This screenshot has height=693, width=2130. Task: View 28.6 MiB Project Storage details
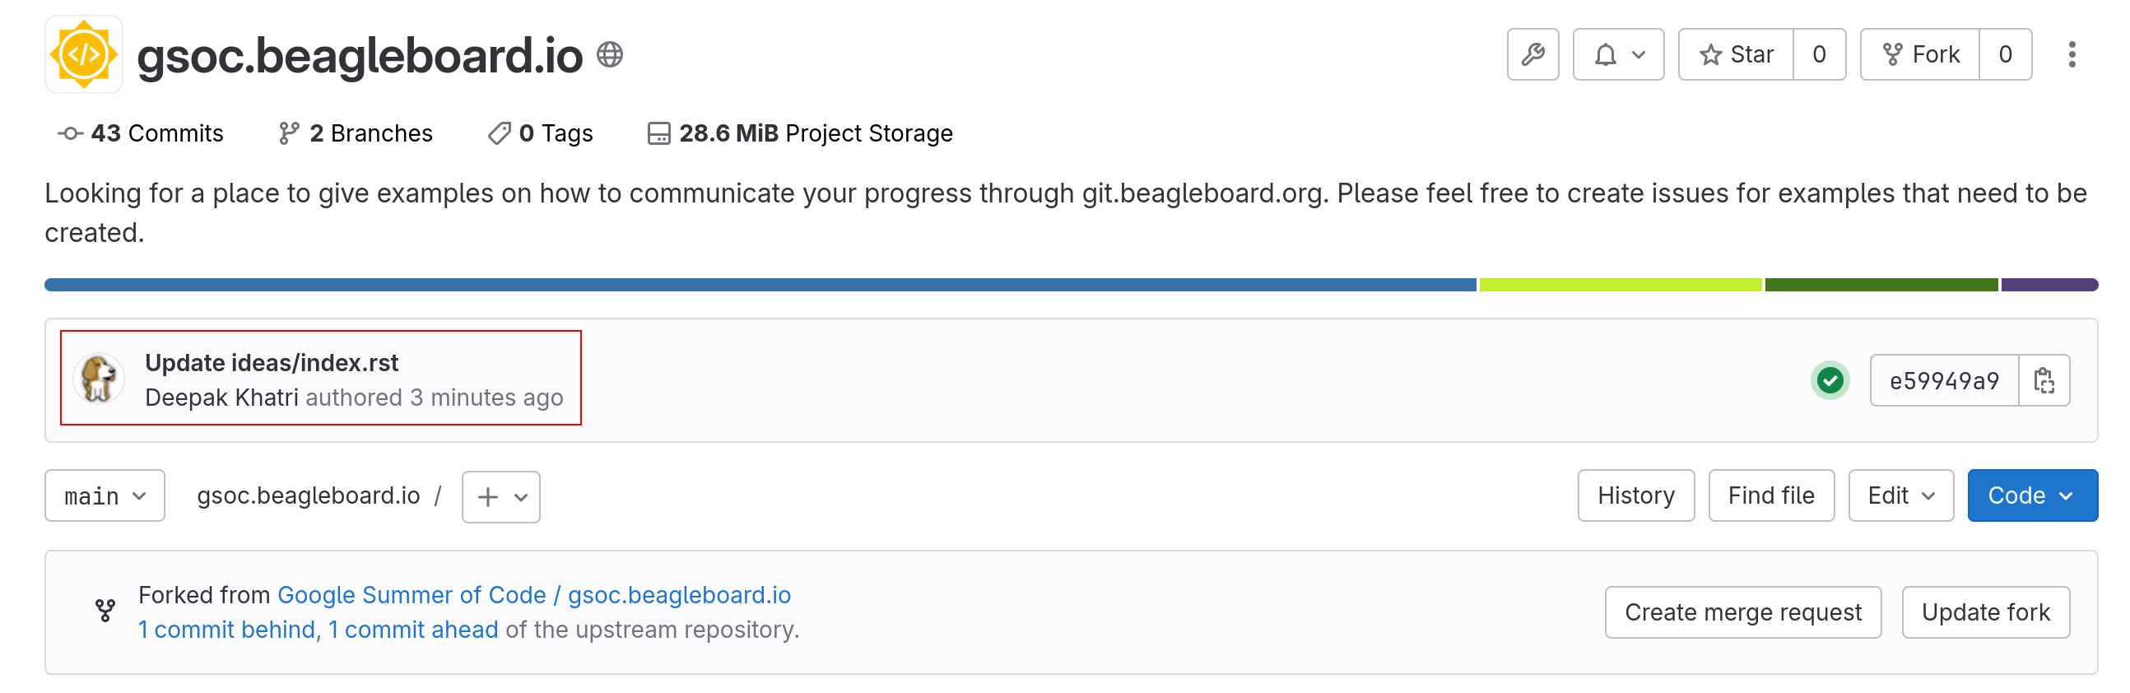tap(800, 133)
